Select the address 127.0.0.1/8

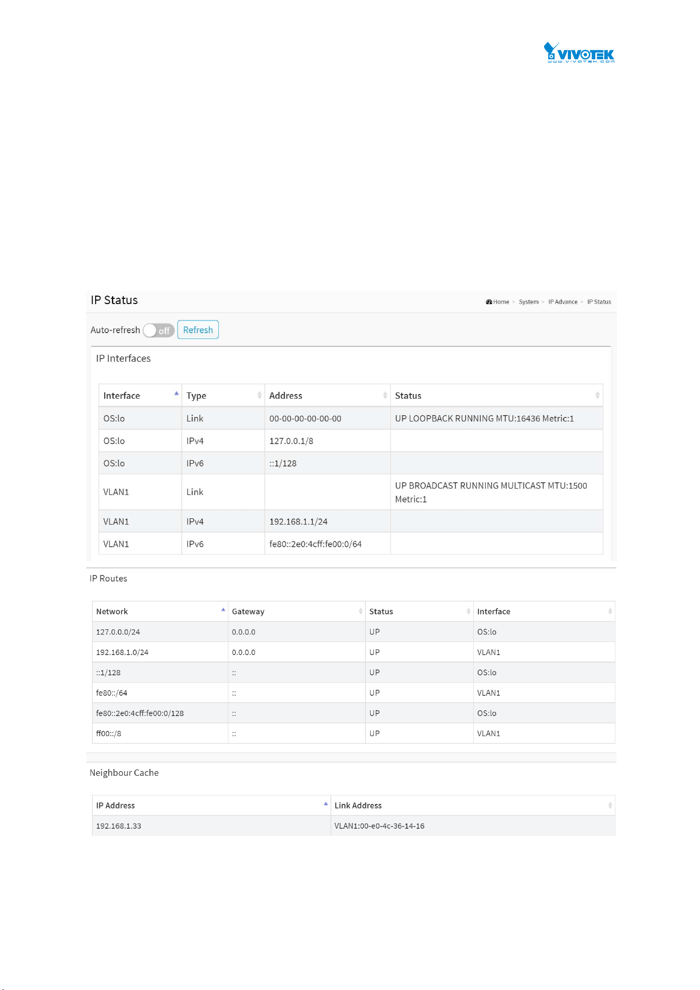point(291,441)
